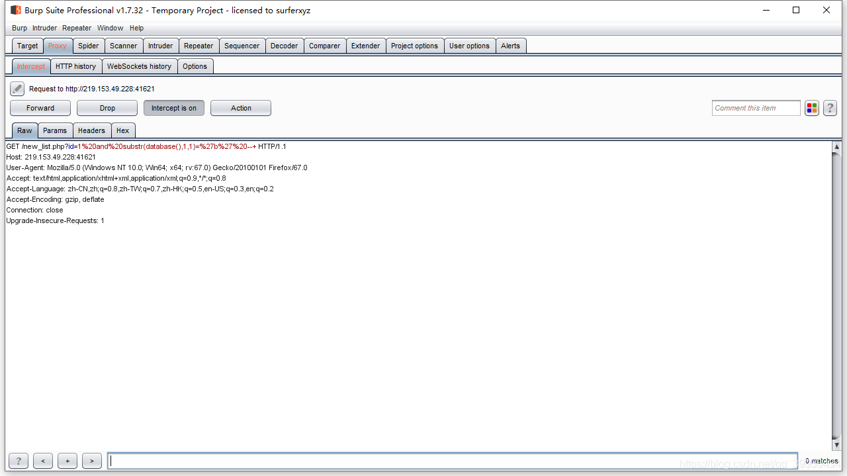847x476 pixels.
Task: Switch to the Comparer tab
Action: pyautogui.click(x=325, y=46)
